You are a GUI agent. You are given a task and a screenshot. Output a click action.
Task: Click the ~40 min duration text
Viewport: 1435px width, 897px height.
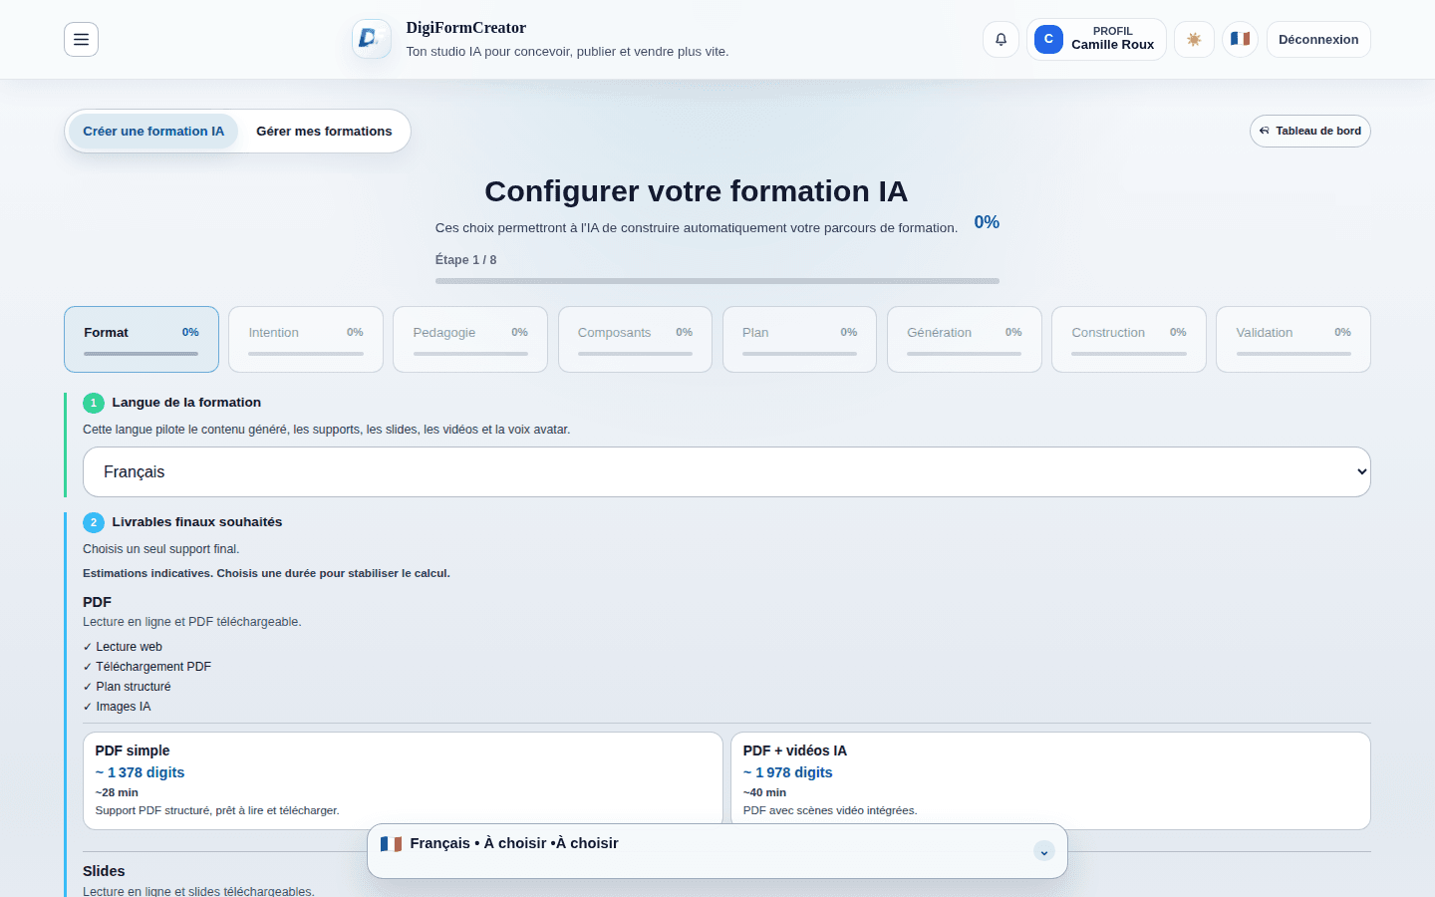[x=764, y=792]
